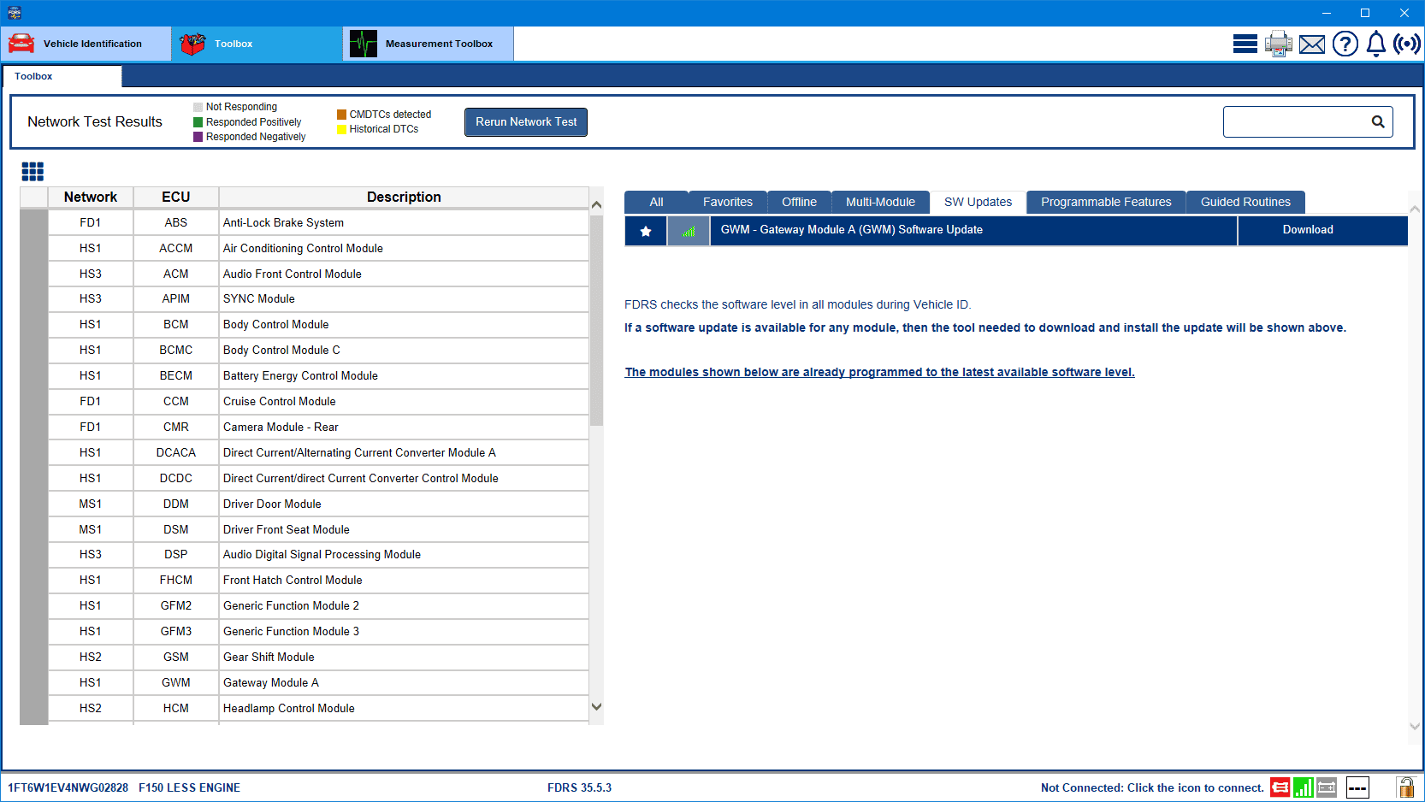This screenshot has height=802, width=1425.
Task: Switch to the Programmable Features tab
Action: (x=1105, y=202)
